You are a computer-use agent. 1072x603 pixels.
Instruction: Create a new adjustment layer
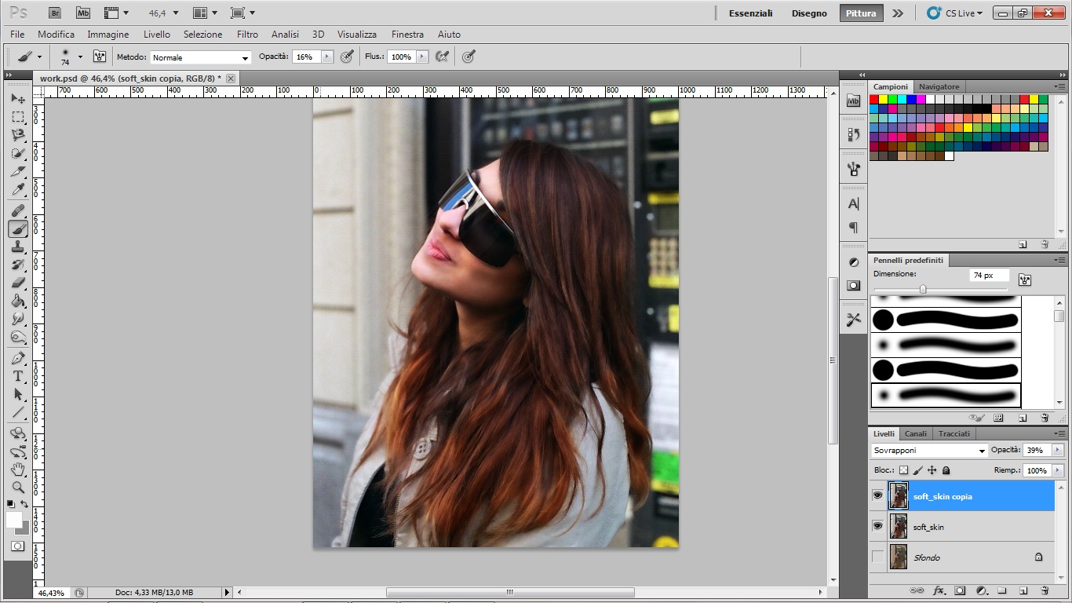[981, 590]
